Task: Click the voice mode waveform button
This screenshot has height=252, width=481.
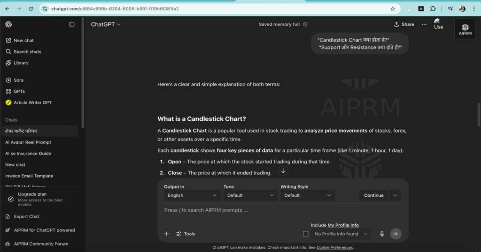Action: 396,234
